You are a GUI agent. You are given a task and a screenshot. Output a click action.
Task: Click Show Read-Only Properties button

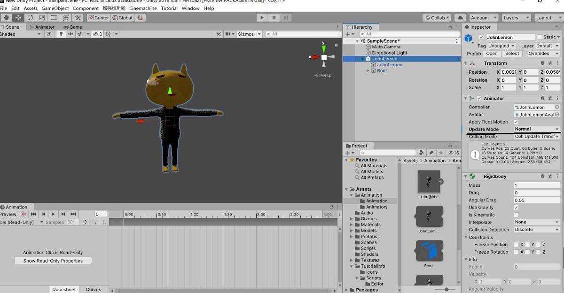[x=53, y=261]
